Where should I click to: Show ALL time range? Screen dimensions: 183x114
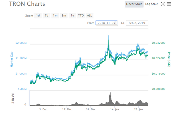[x=89, y=16]
